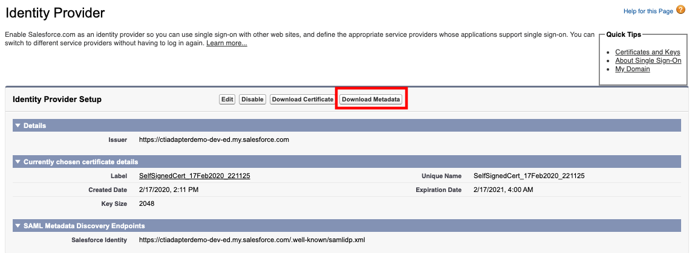Open About Single Sign-On quick tip
Viewport: 692px width, 253px height.
(648, 60)
